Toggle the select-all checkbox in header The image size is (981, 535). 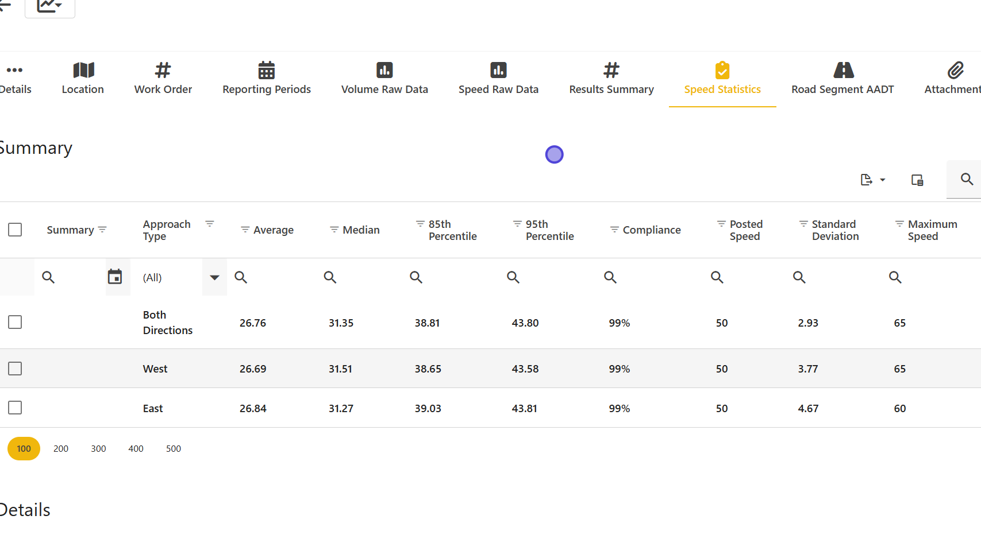[15, 230]
